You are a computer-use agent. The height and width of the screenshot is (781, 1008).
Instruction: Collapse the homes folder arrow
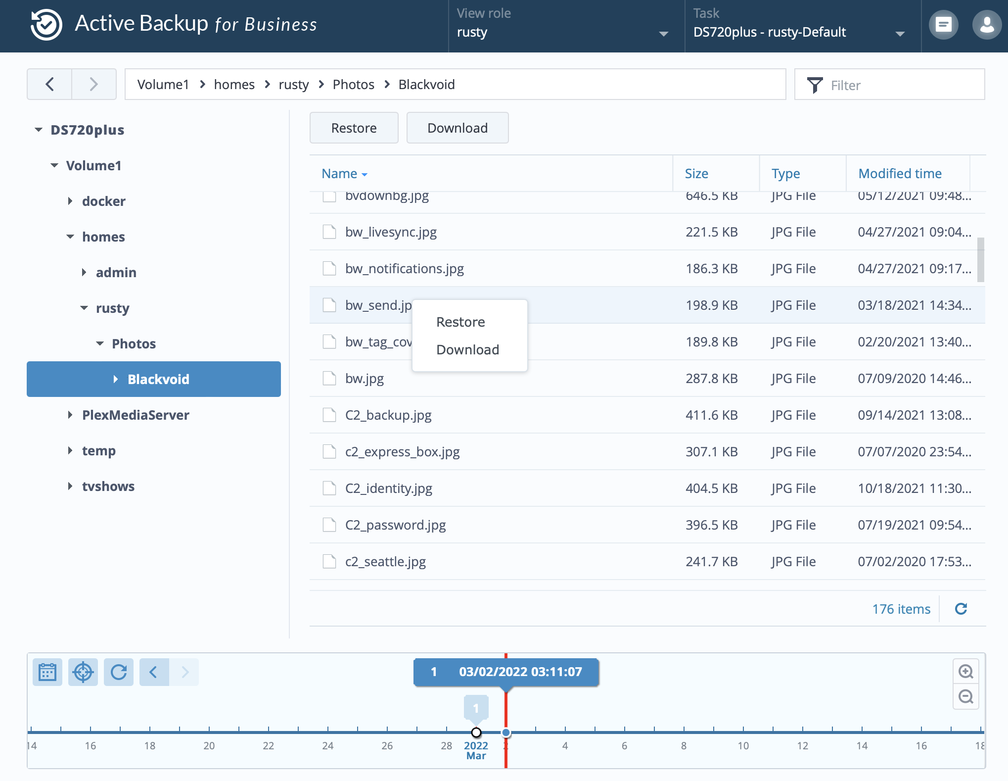tap(70, 237)
